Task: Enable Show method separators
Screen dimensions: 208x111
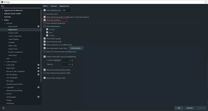Action: click(x=44, y=23)
